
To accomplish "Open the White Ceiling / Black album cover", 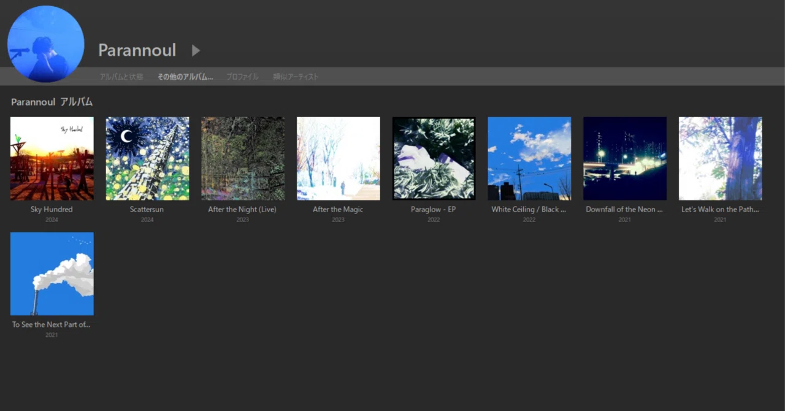I will click(529, 158).
